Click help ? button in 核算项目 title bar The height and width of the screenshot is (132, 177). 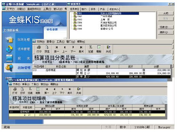click(169, 4)
